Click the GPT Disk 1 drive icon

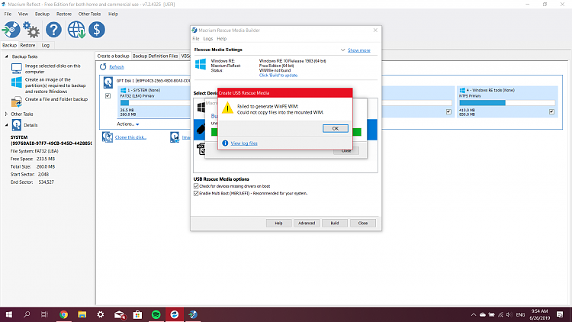click(108, 82)
